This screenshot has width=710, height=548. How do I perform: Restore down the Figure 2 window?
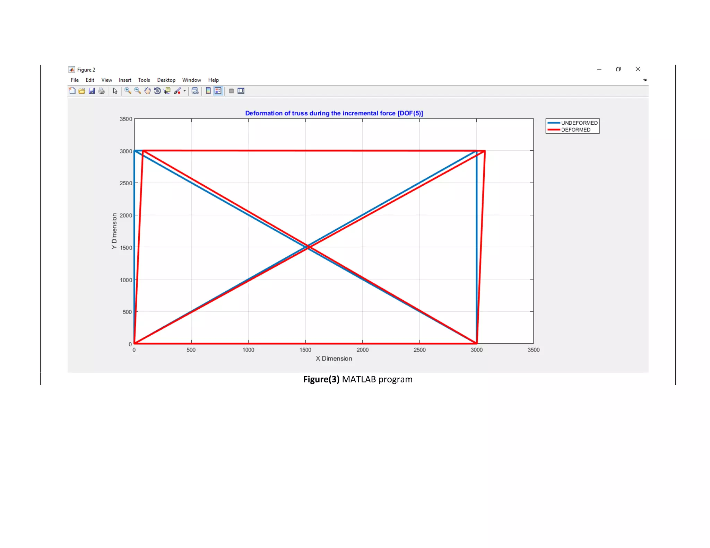click(618, 69)
